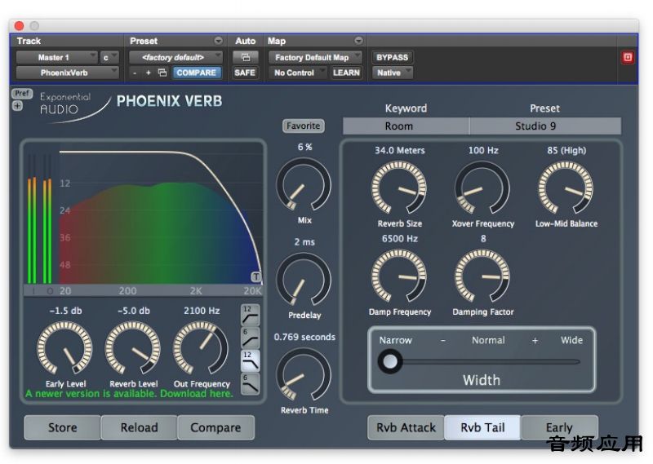
Task: Click the 2100 Hz out frequency value
Action: (x=202, y=311)
